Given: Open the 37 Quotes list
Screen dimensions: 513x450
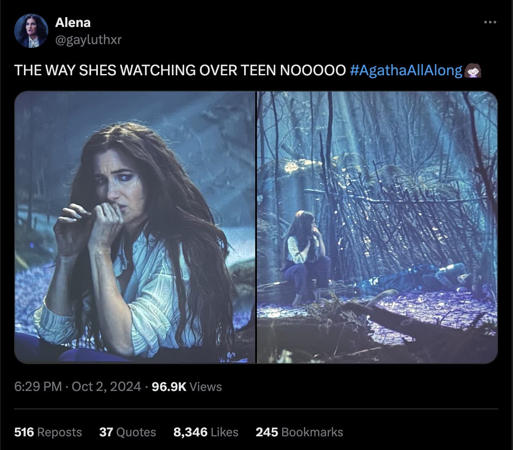Looking at the screenshot, I should click(106, 432).
